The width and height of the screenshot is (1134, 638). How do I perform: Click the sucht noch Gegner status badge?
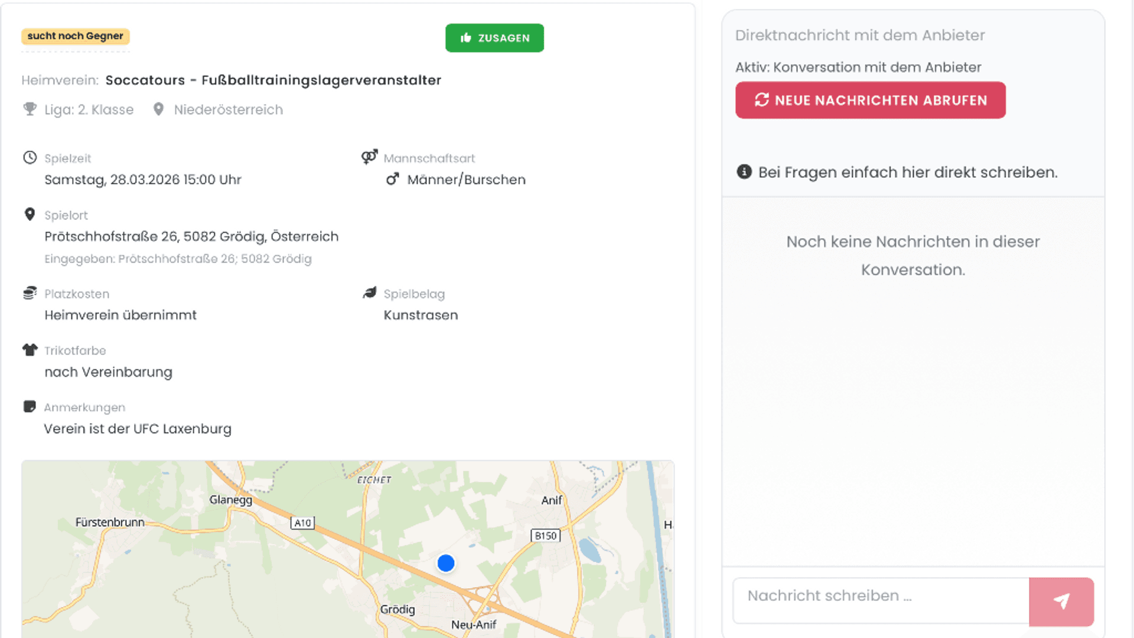(75, 36)
